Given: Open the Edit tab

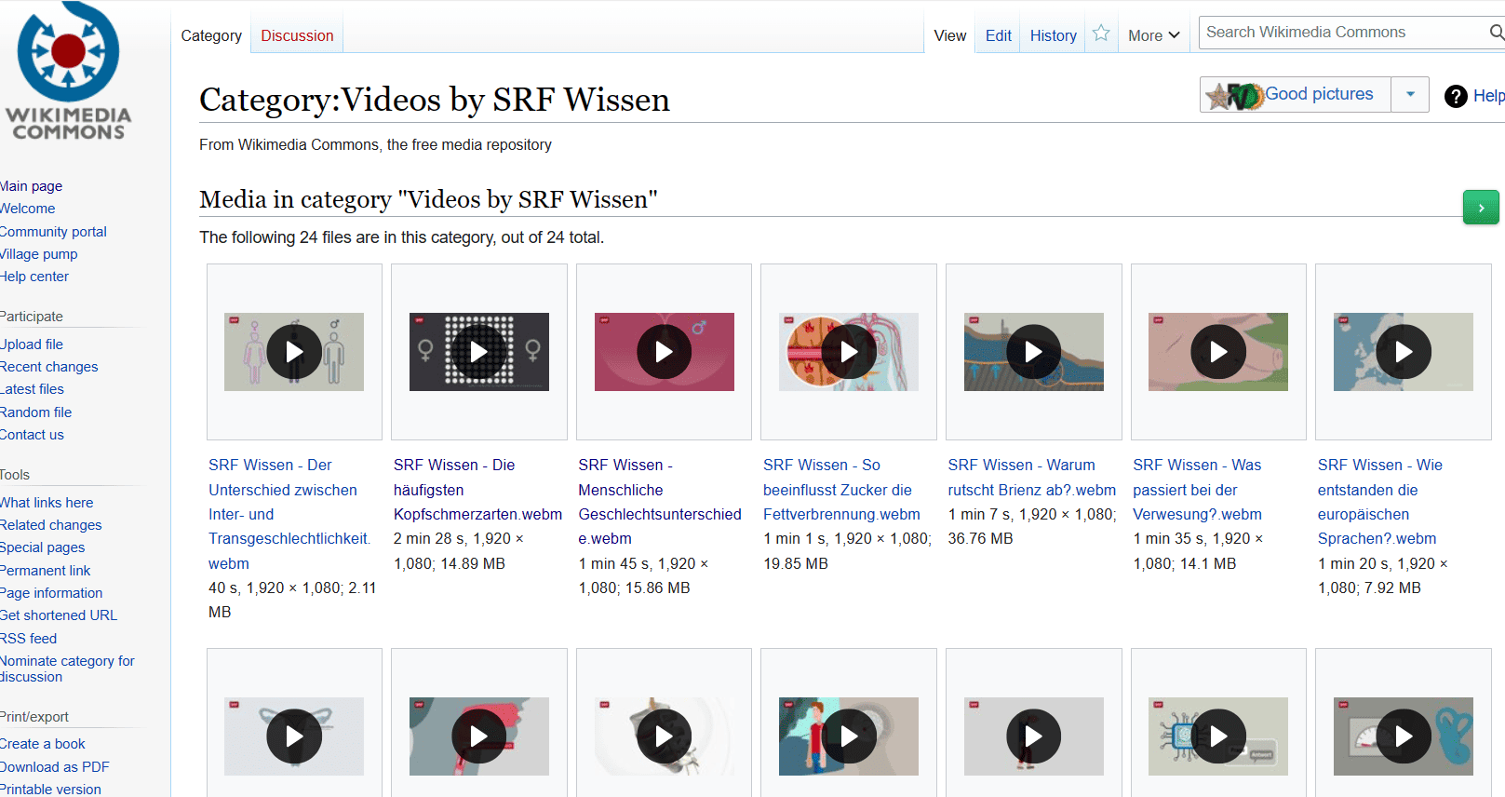Looking at the screenshot, I should click(998, 35).
